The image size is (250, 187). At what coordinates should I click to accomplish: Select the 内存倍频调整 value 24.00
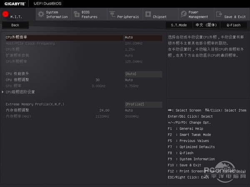(104, 111)
